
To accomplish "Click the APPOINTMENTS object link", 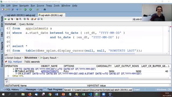I will pos(50,71).
